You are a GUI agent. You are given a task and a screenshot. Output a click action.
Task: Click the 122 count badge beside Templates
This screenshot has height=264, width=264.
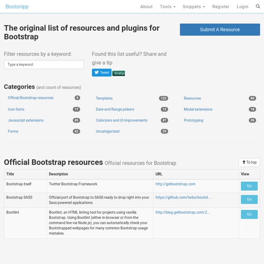coord(164,98)
